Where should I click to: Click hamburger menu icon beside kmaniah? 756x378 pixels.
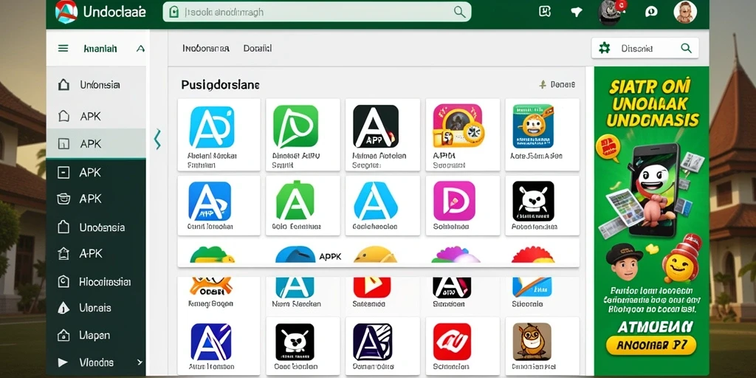click(x=63, y=48)
